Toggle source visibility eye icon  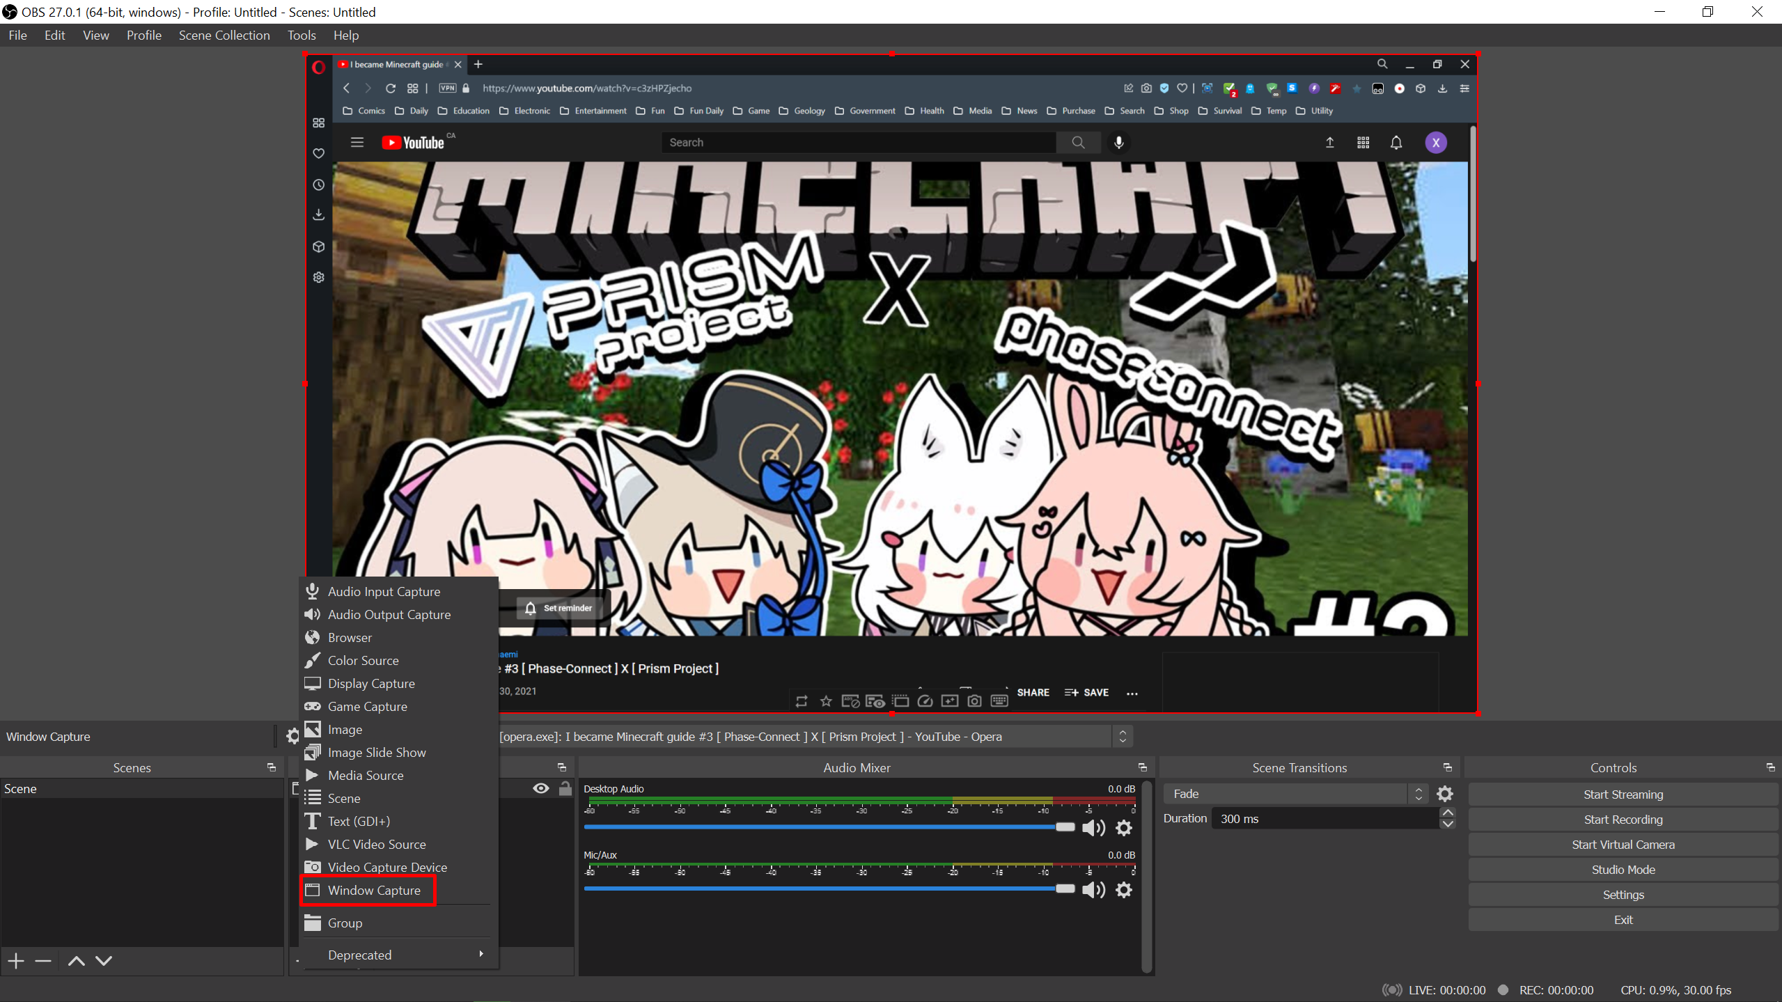coord(540,788)
